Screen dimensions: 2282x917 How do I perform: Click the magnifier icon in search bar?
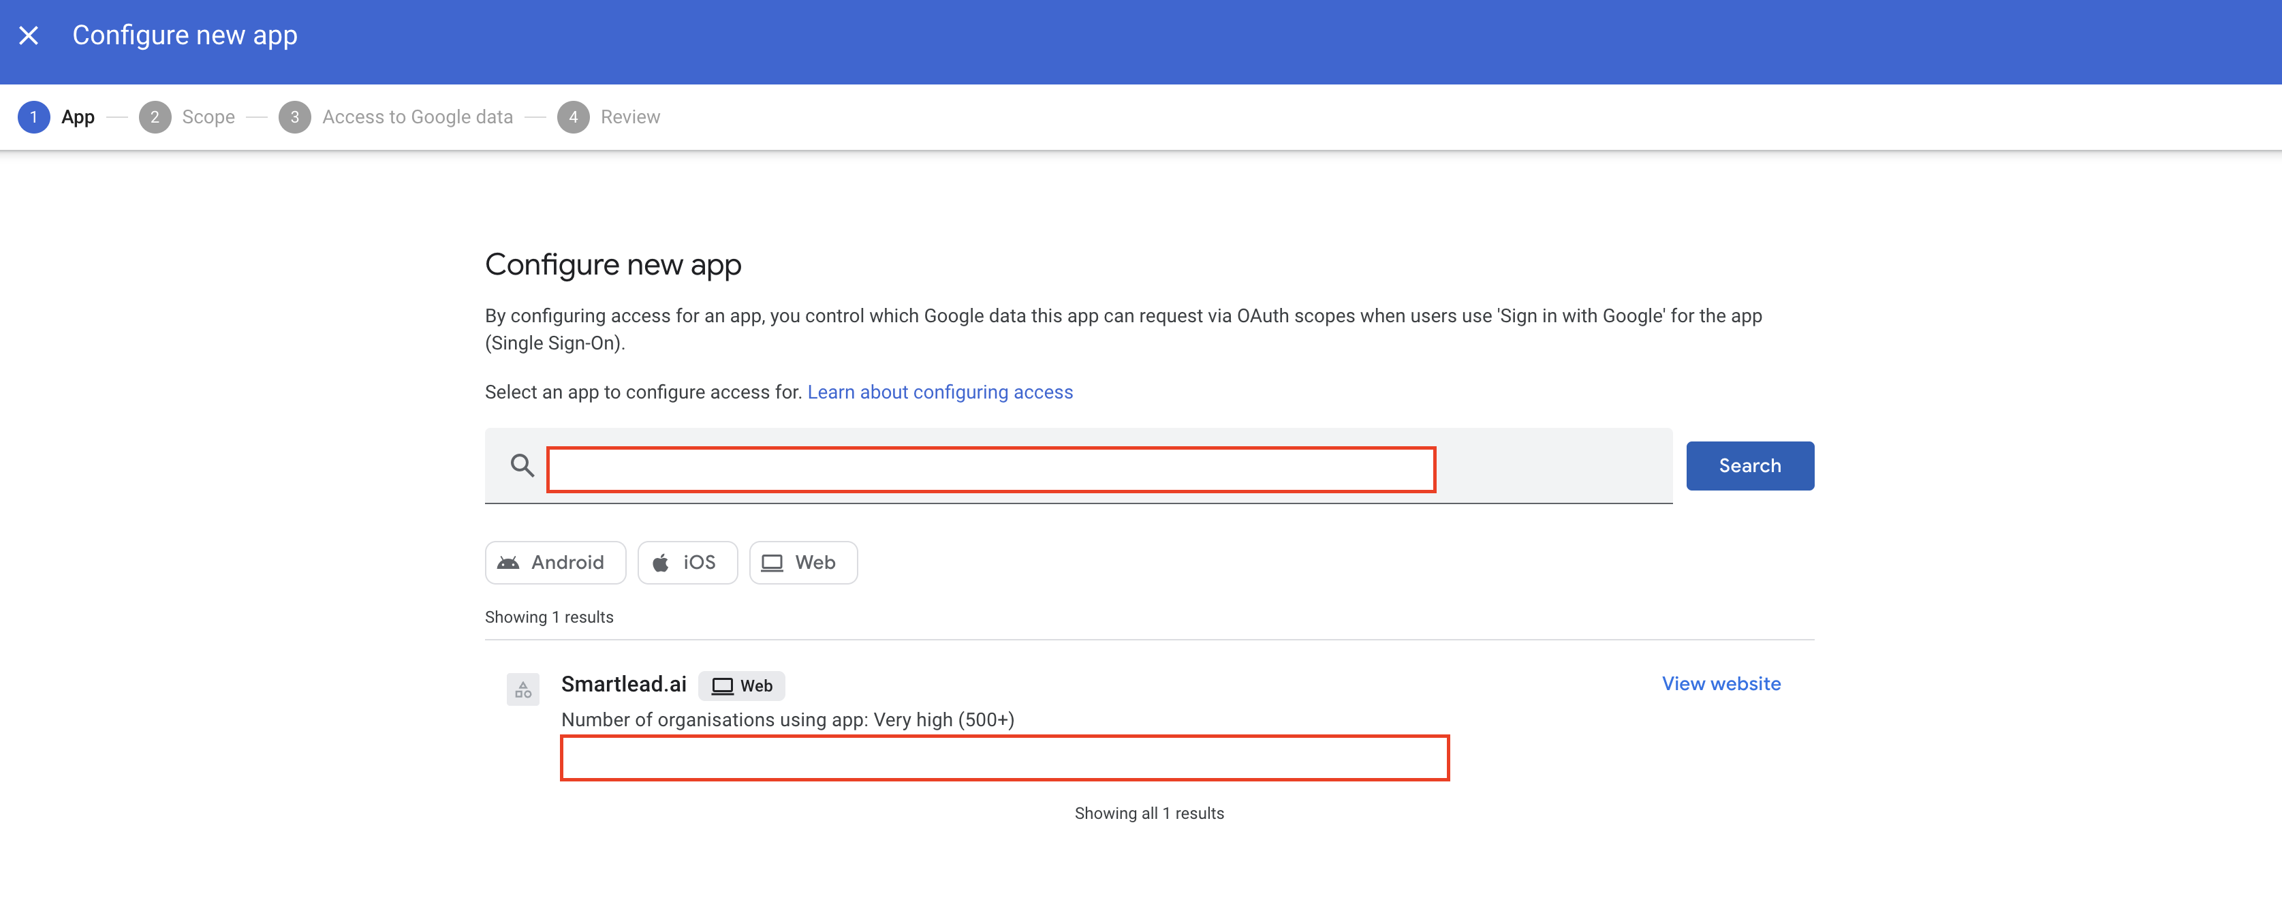(x=522, y=465)
